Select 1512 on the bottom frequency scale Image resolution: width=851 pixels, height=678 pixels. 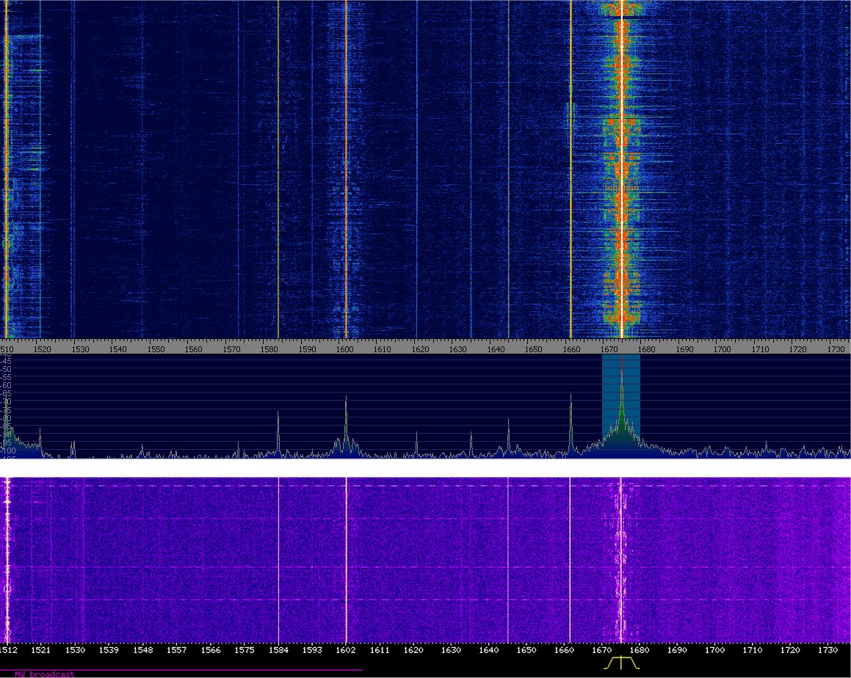click(9, 649)
